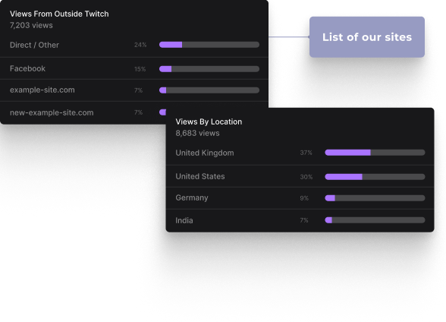Select the Germany location row
The width and height of the screenshot is (446, 322).
pos(300,198)
